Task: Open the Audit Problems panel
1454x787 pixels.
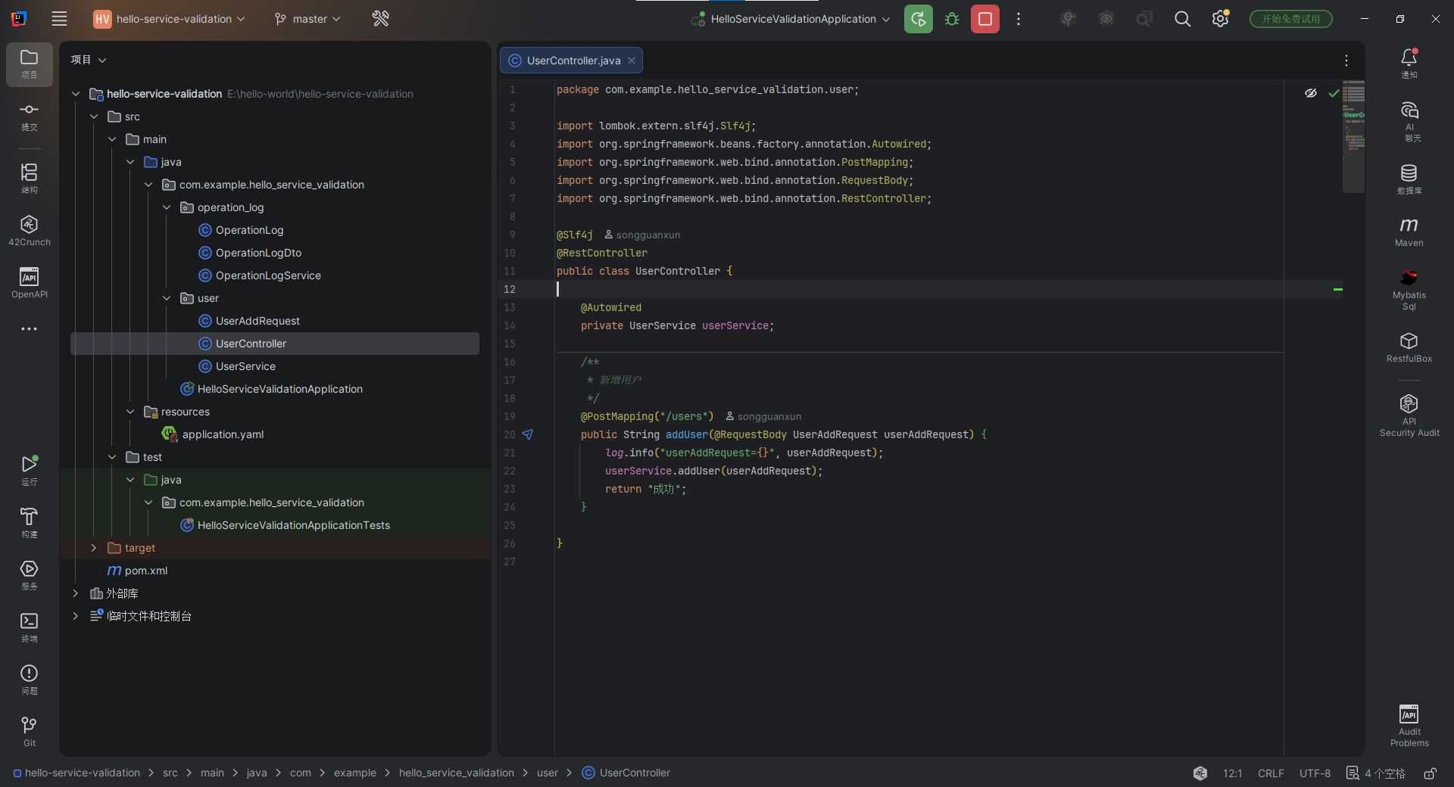Action: (1409, 726)
